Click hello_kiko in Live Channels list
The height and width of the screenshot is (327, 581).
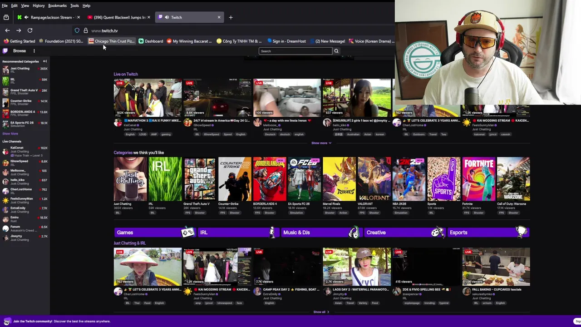point(25,182)
